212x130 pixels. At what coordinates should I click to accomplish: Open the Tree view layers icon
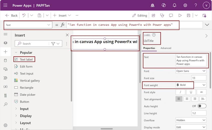pyautogui.click(x=5, y=43)
